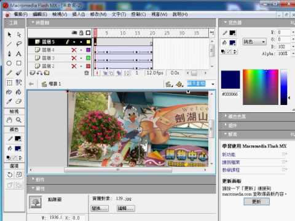Click the Edit Scene icon
This screenshot has height=221, width=295.
click(169, 84)
